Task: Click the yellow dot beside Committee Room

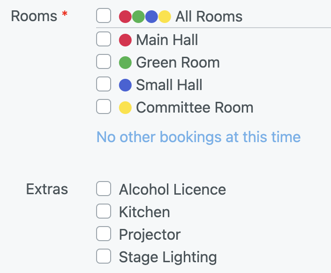Action: [125, 107]
